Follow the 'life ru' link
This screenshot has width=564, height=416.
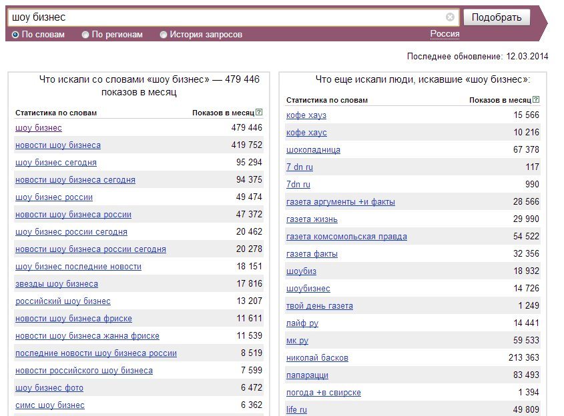pos(296,410)
